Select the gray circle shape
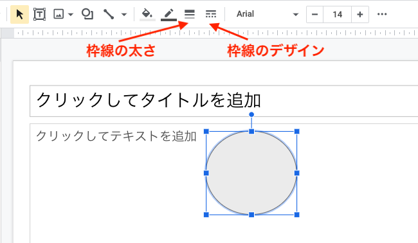 [x=251, y=173]
